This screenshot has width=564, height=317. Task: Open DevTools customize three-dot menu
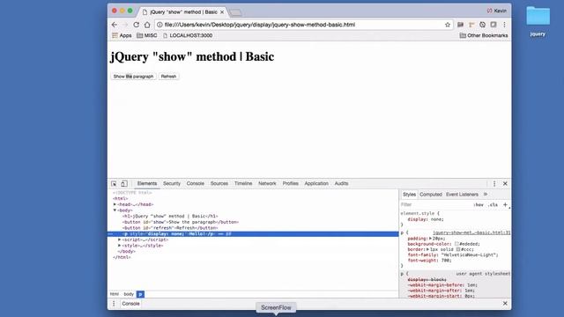tap(494, 184)
